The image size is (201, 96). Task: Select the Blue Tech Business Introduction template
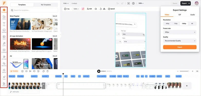pos(20,24)
